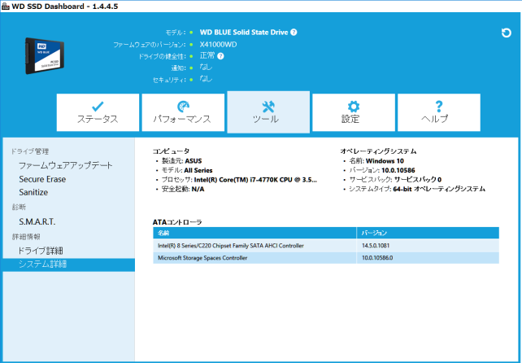Click the WD SSD Dashboard title bar icon
522x363 pixels.
(6, 6)
